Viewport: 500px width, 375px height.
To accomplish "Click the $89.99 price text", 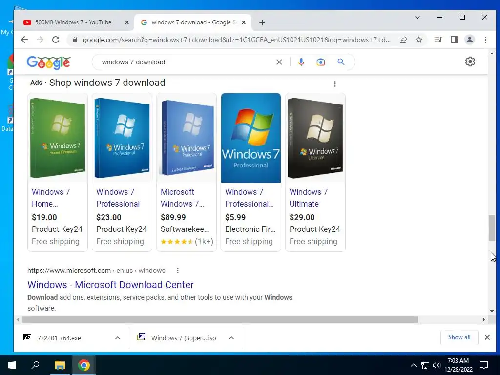I will pos(173,217).
